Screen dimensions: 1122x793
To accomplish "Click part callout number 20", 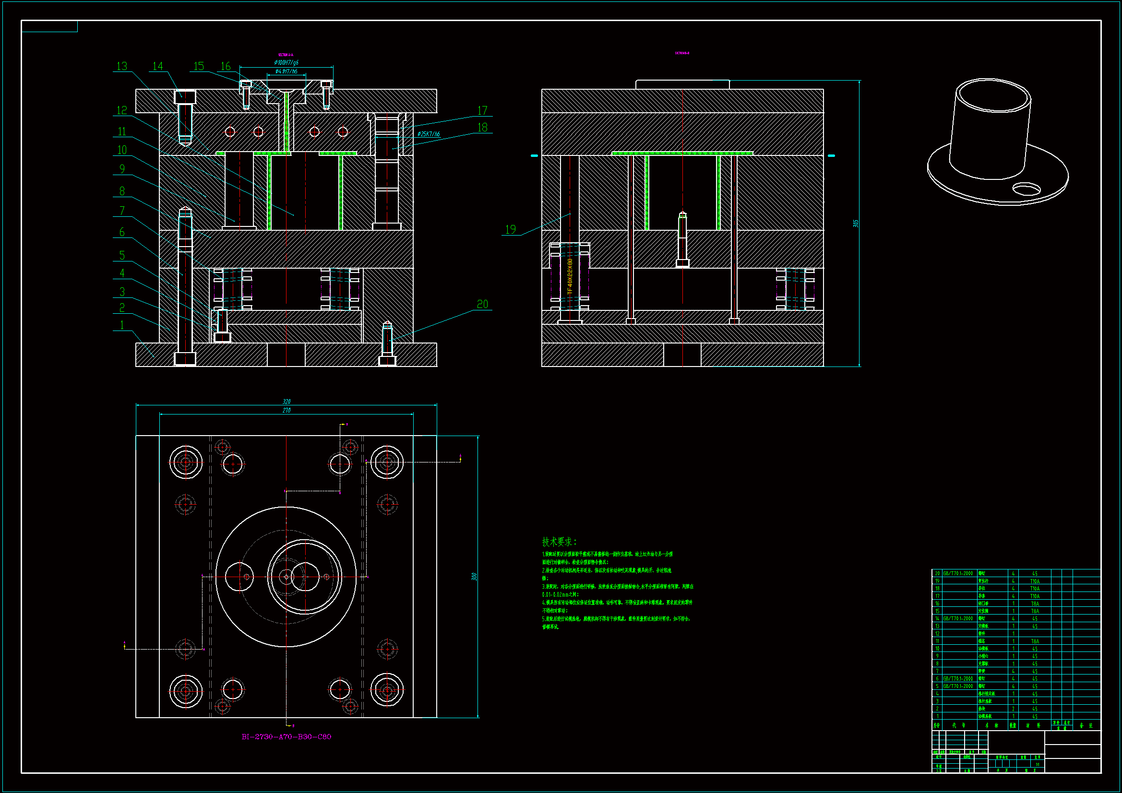I will click(x=482, y=305).
